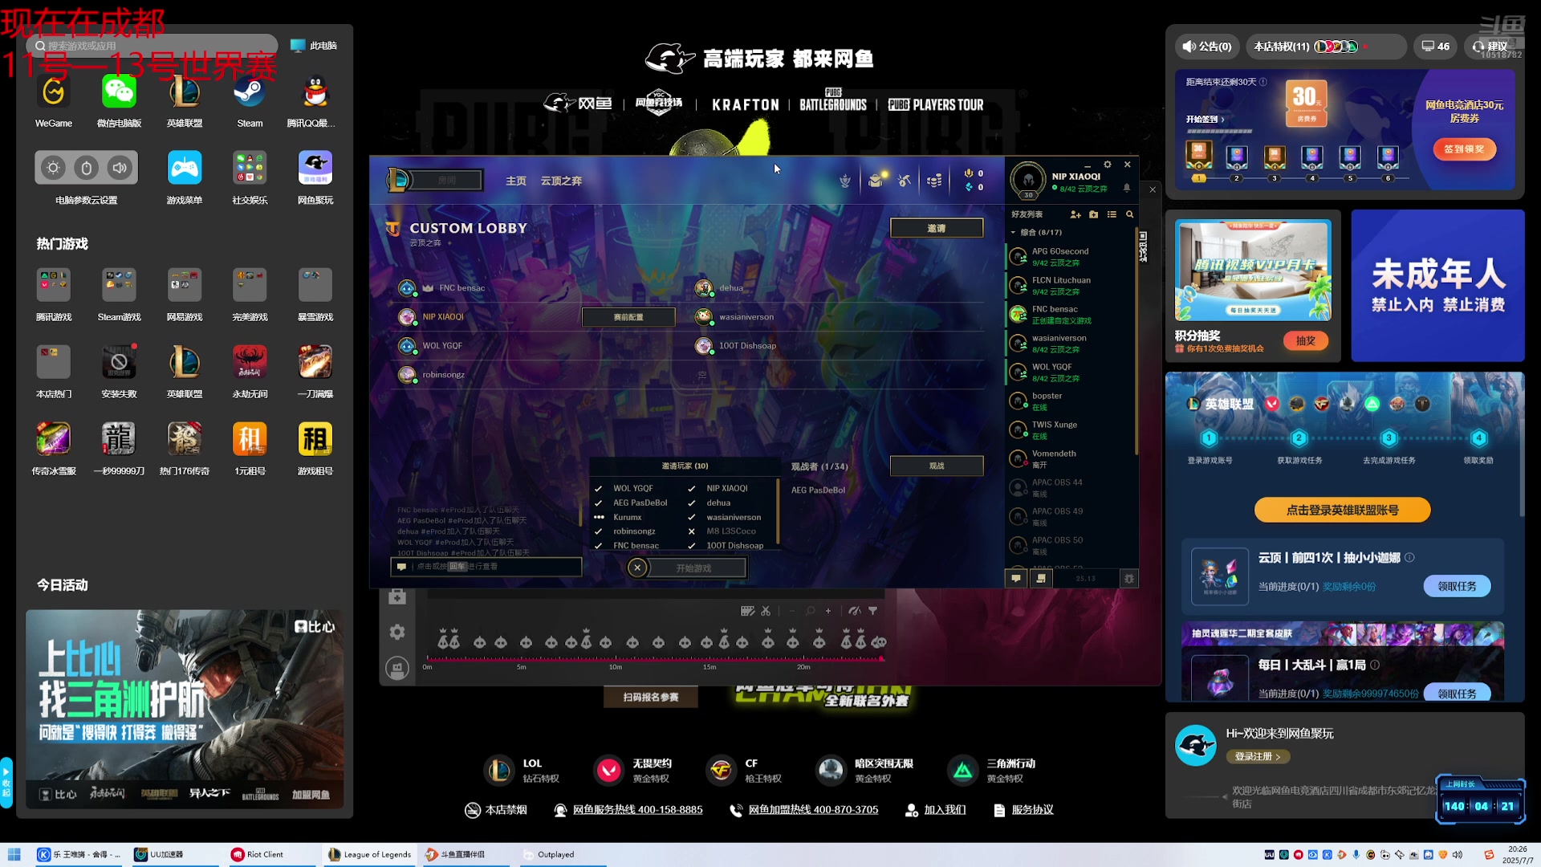The height and width of the screenshot is (867, 1541).
Task: Click the cyan side panel expand arrow at left edge
Action: (x=6, y=782)
